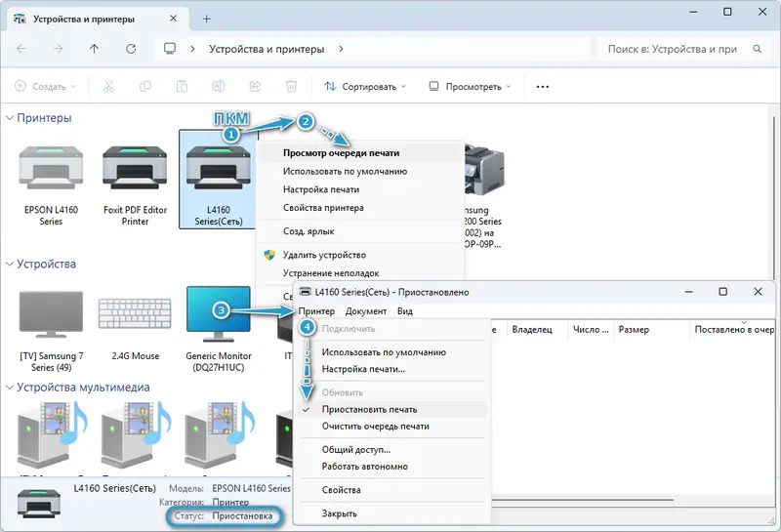The height and width of the screenshot is (532, 781).
Task: Choose context menu Использовать по умолчанию above Настройка печати
Action: [361, 172]
